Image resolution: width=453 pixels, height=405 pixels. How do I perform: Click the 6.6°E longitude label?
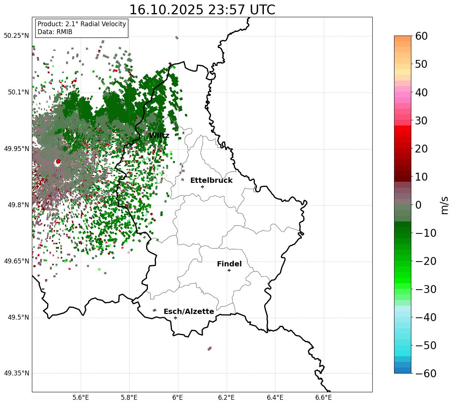324,397
